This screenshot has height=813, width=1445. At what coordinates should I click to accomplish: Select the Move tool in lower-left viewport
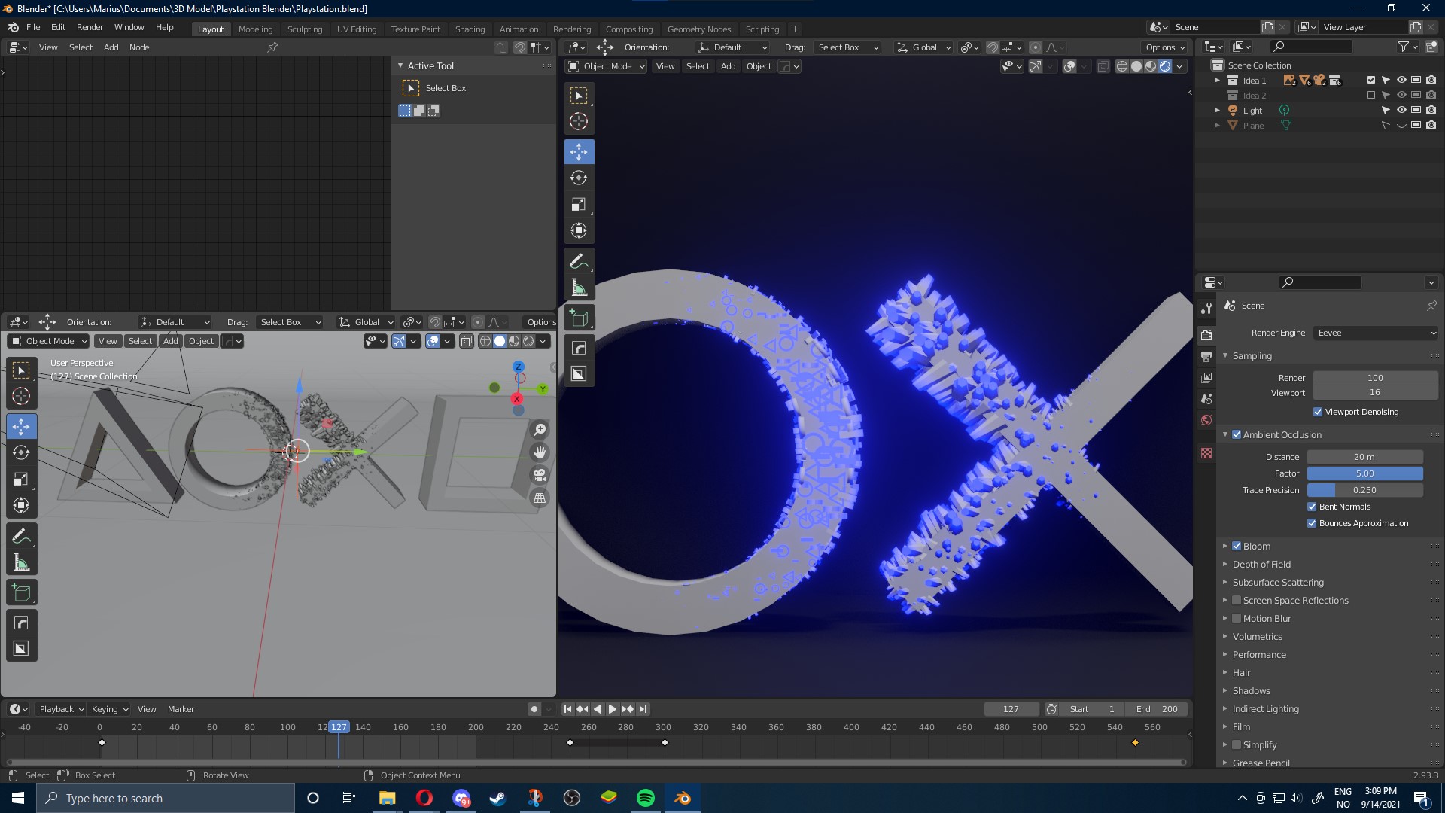coord(21,427)
